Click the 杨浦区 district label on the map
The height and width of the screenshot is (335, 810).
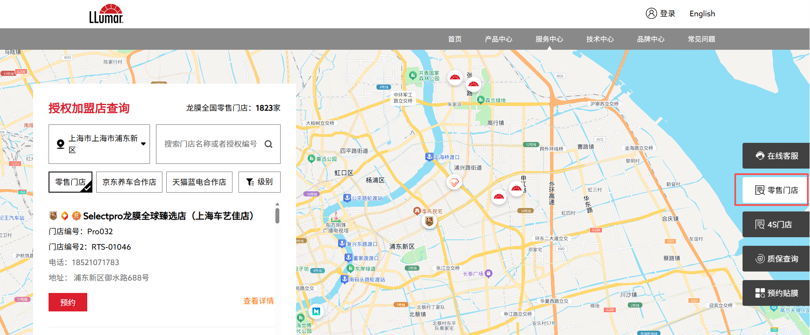coord(375,180)
